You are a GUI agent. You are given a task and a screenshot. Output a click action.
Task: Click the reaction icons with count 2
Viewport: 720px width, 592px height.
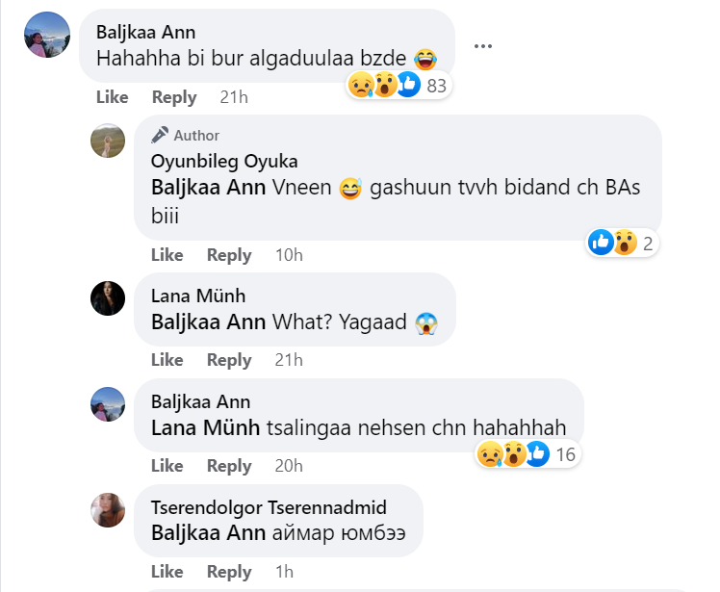(622, 244)
